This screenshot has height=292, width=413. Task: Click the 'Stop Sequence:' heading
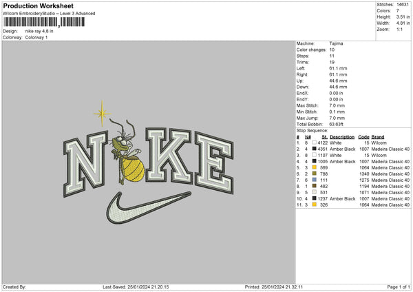[312, 130]
